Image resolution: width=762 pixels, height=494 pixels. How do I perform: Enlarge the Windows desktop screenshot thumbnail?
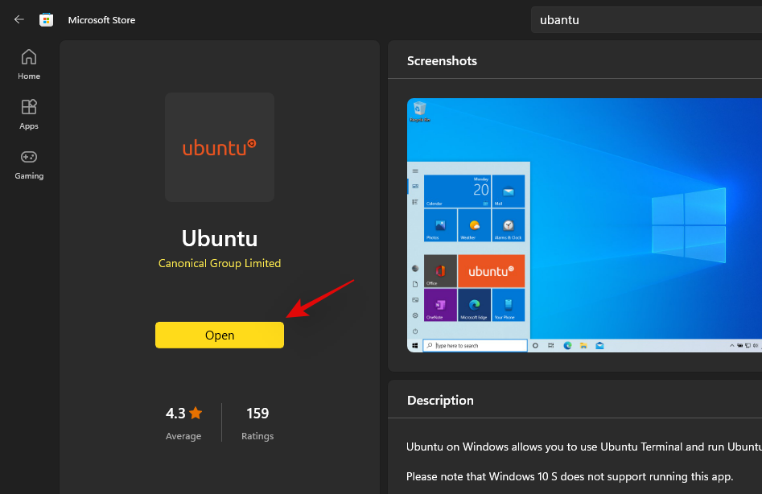click(x=585, y=225)
